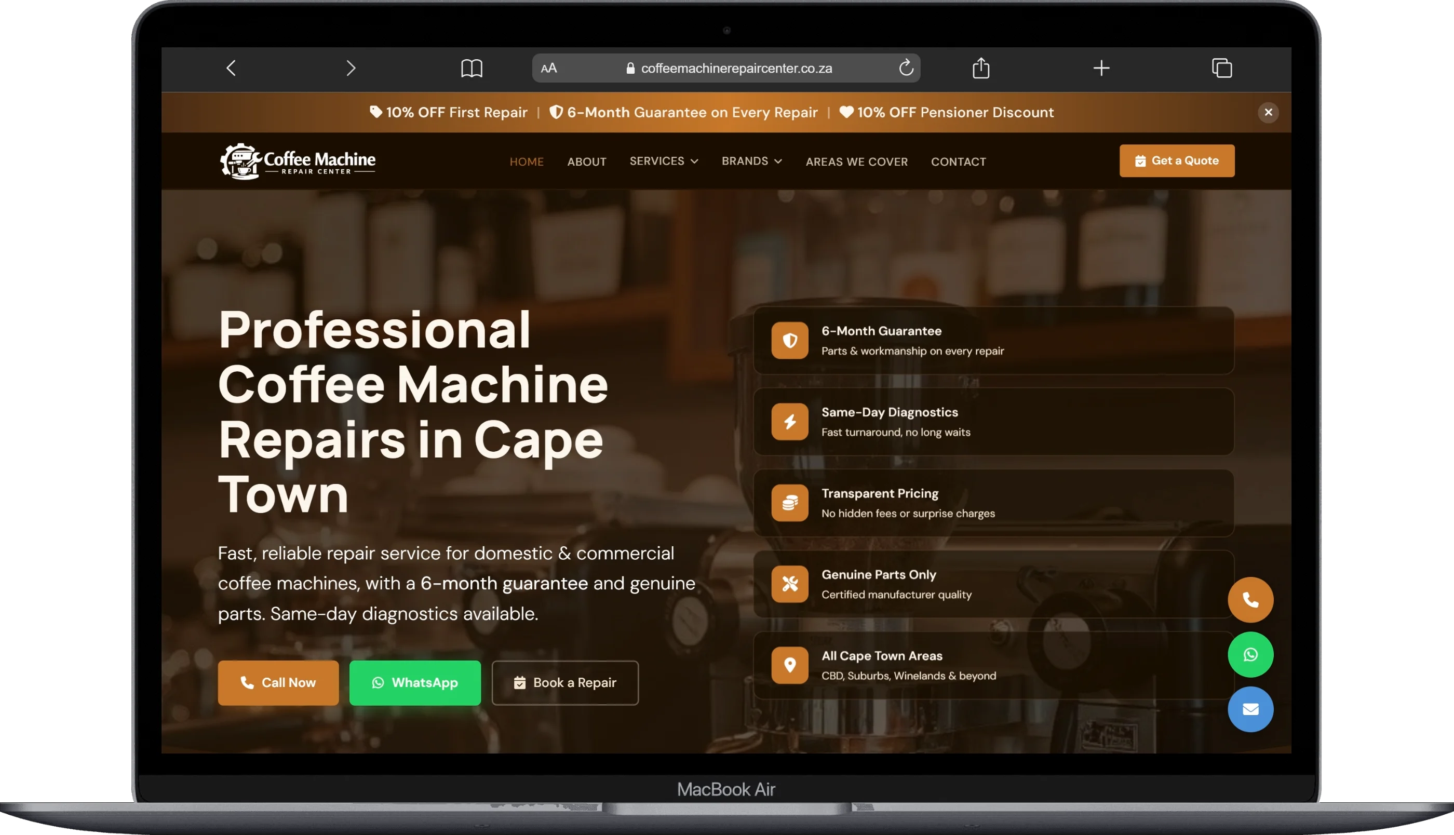Screen dimensions: 1454x835
Task: Open the AA reader text size control
Action: [549, 68]
